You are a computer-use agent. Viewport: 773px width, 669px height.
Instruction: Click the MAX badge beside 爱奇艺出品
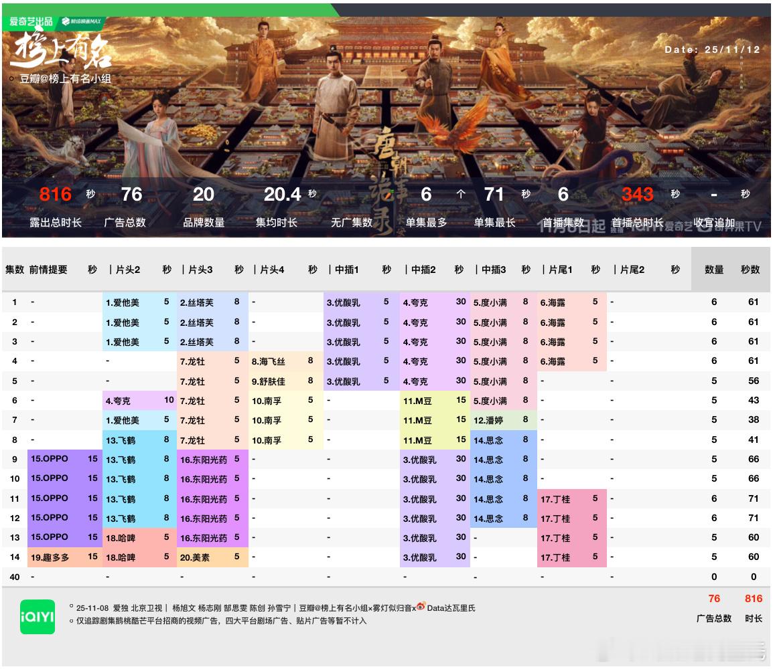pos(82,21)
